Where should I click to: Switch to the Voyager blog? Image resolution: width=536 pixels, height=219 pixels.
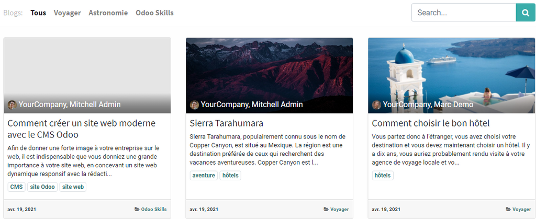[68, 13]
